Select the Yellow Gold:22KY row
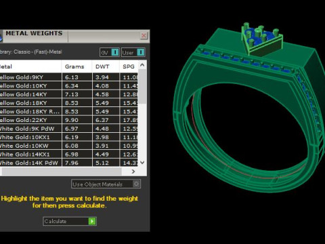 coord(69,120)
